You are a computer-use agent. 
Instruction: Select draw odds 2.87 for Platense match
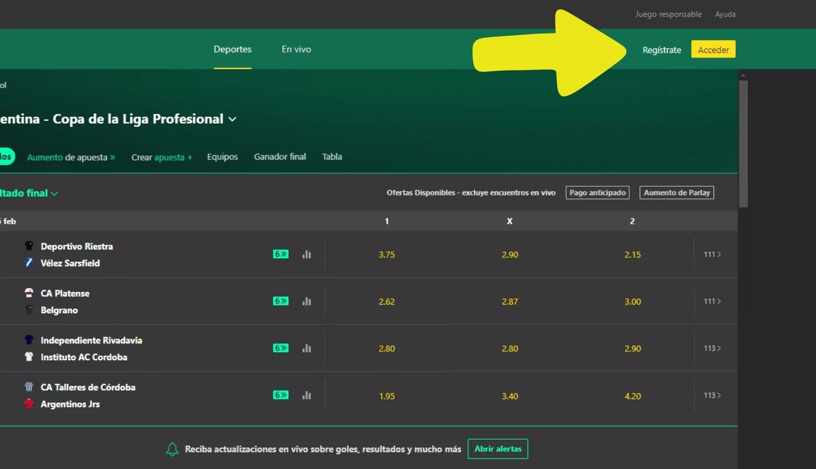coord(510,302)
